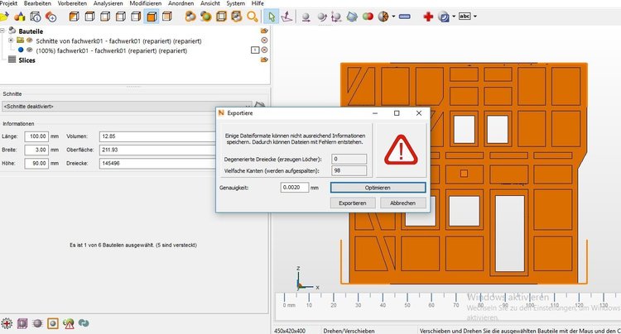Open the Ansicht menu

click(x=210, y=3)
